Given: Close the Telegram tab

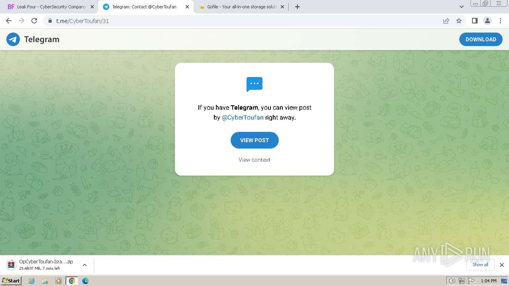Looking at the screenshot, I should tap(187, 7).
